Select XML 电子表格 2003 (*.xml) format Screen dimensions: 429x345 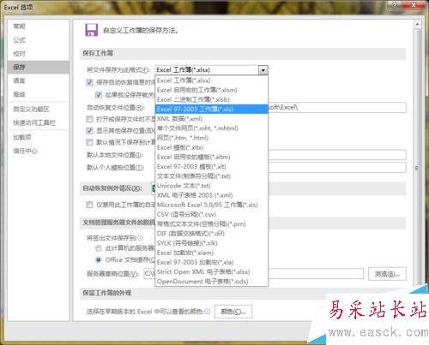[x=211, y=195]
